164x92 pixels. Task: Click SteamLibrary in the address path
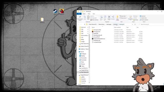101,25
